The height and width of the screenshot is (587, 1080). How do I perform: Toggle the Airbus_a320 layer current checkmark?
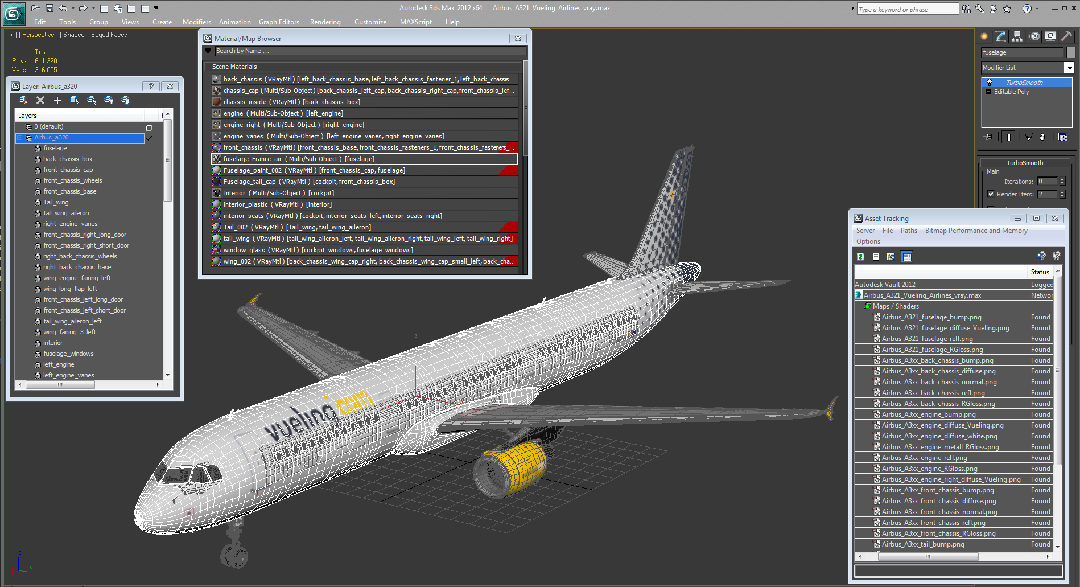(149, 138)
